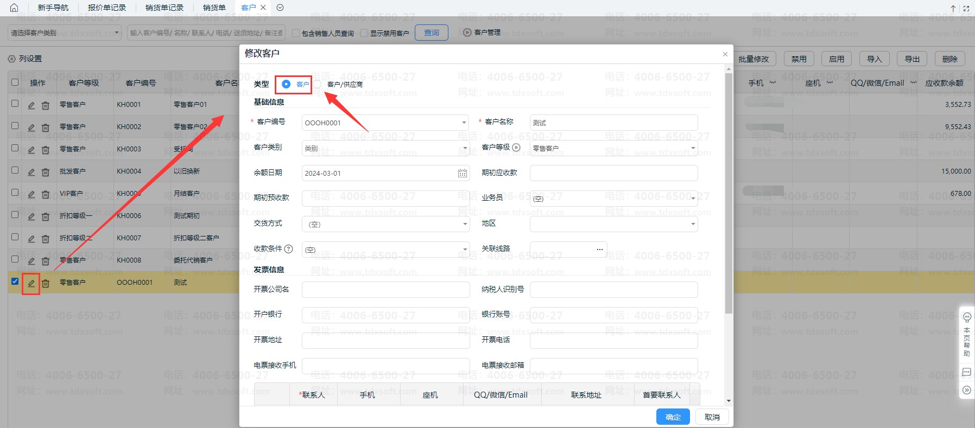Enable the 包含销售人员查询 checkbox
Screen dimensions: 975x428
tap(296, 33)
